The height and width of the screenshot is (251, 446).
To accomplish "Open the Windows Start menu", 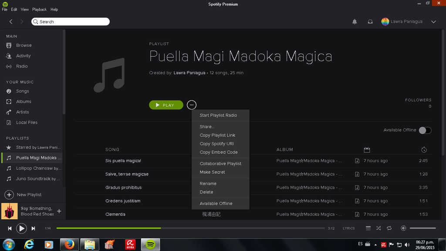I will point(9,244).
